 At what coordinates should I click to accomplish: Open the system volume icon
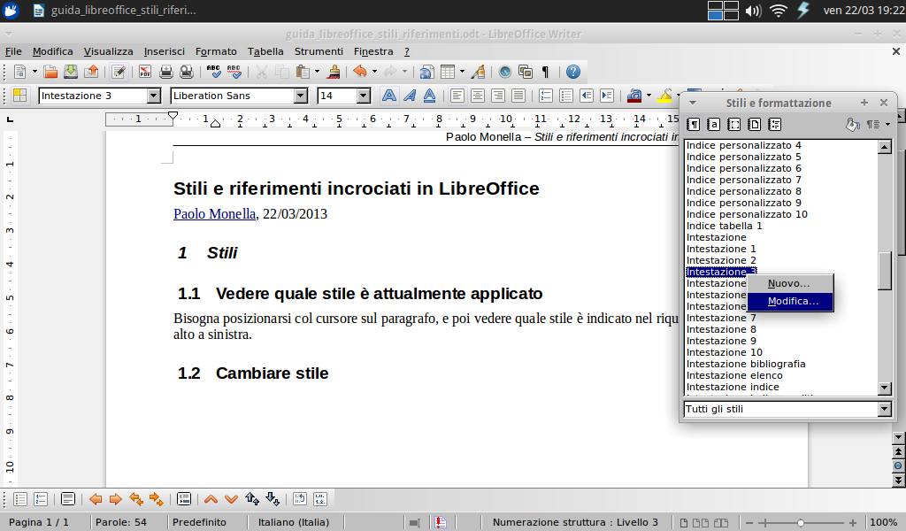[x=752, y=11]
